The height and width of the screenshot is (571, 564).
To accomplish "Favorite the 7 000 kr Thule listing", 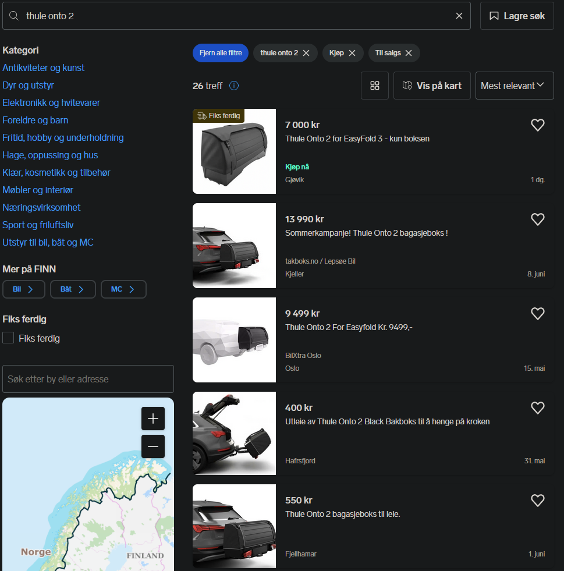I will click(x=537, y=125).
